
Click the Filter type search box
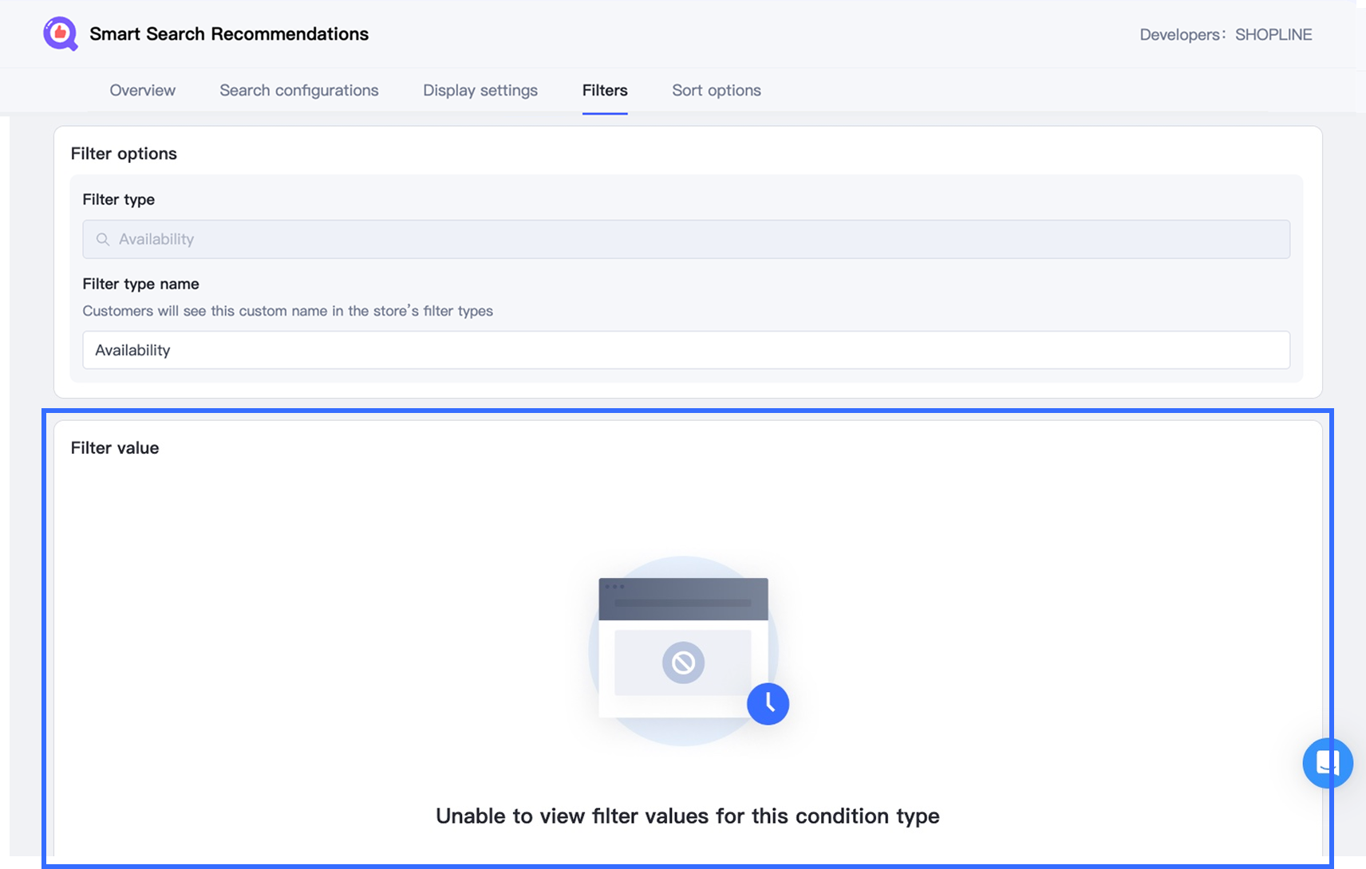pos(686,239)
